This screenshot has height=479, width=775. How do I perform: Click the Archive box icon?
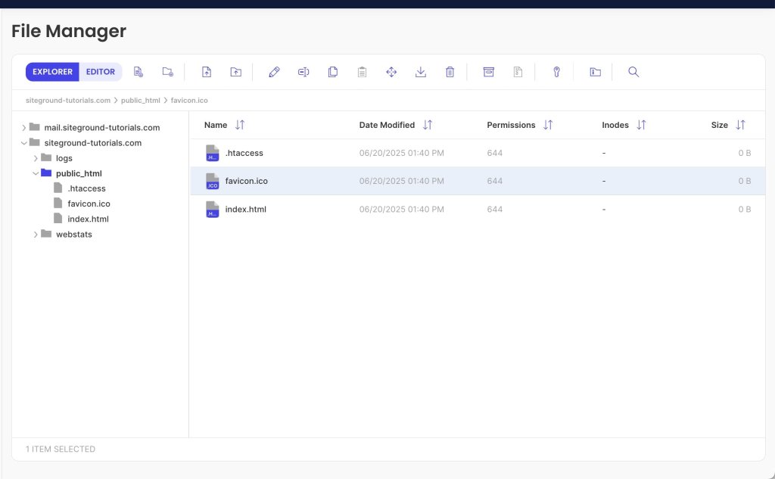[488, 72]
